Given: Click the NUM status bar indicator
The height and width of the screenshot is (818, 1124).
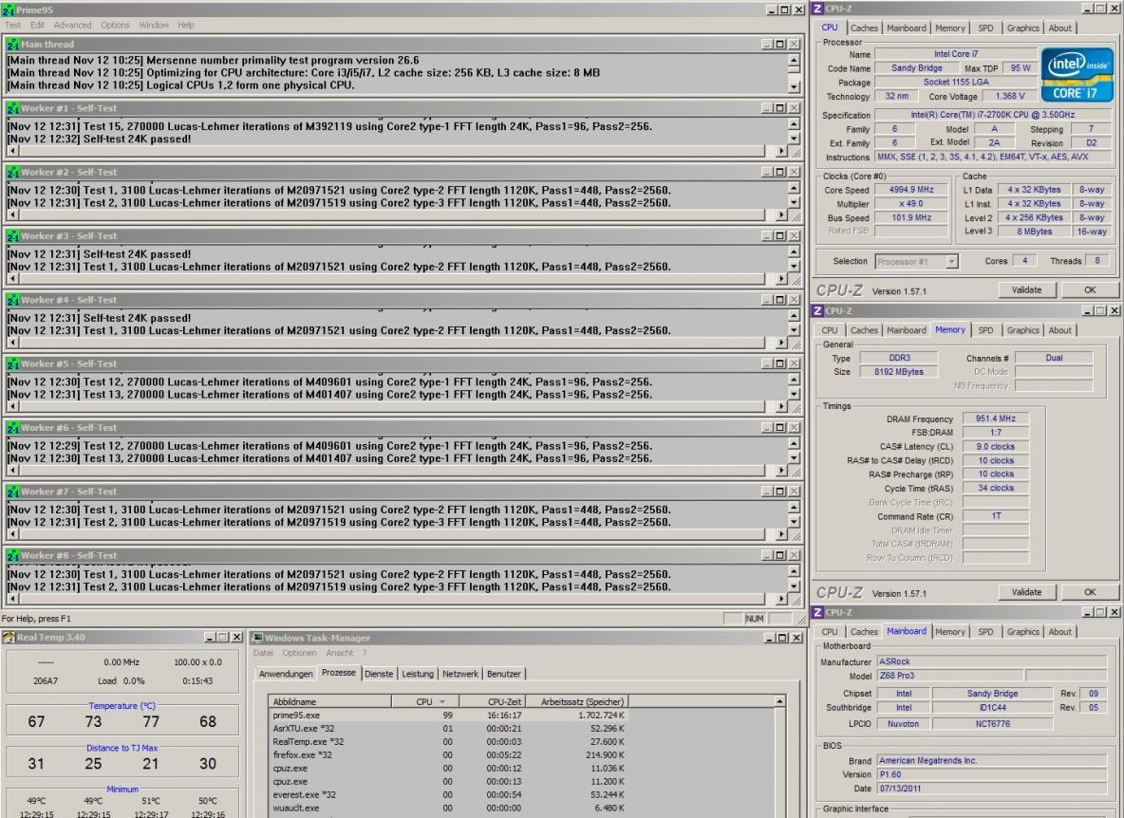Looking at the screenshot, I should (x=754, y=619).
